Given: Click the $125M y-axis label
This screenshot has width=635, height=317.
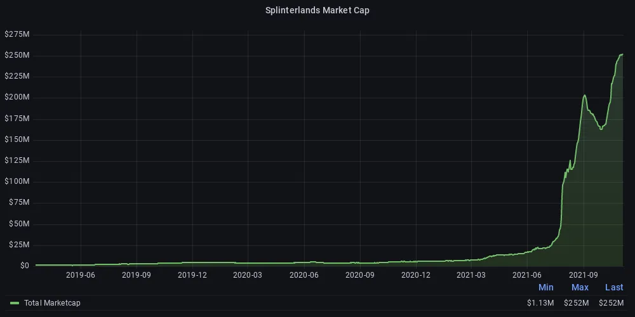Looking at the screenshot, I should [x=17, y=160].
